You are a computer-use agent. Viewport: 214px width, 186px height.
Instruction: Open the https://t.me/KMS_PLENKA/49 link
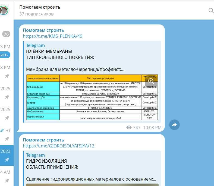[52, 36]
